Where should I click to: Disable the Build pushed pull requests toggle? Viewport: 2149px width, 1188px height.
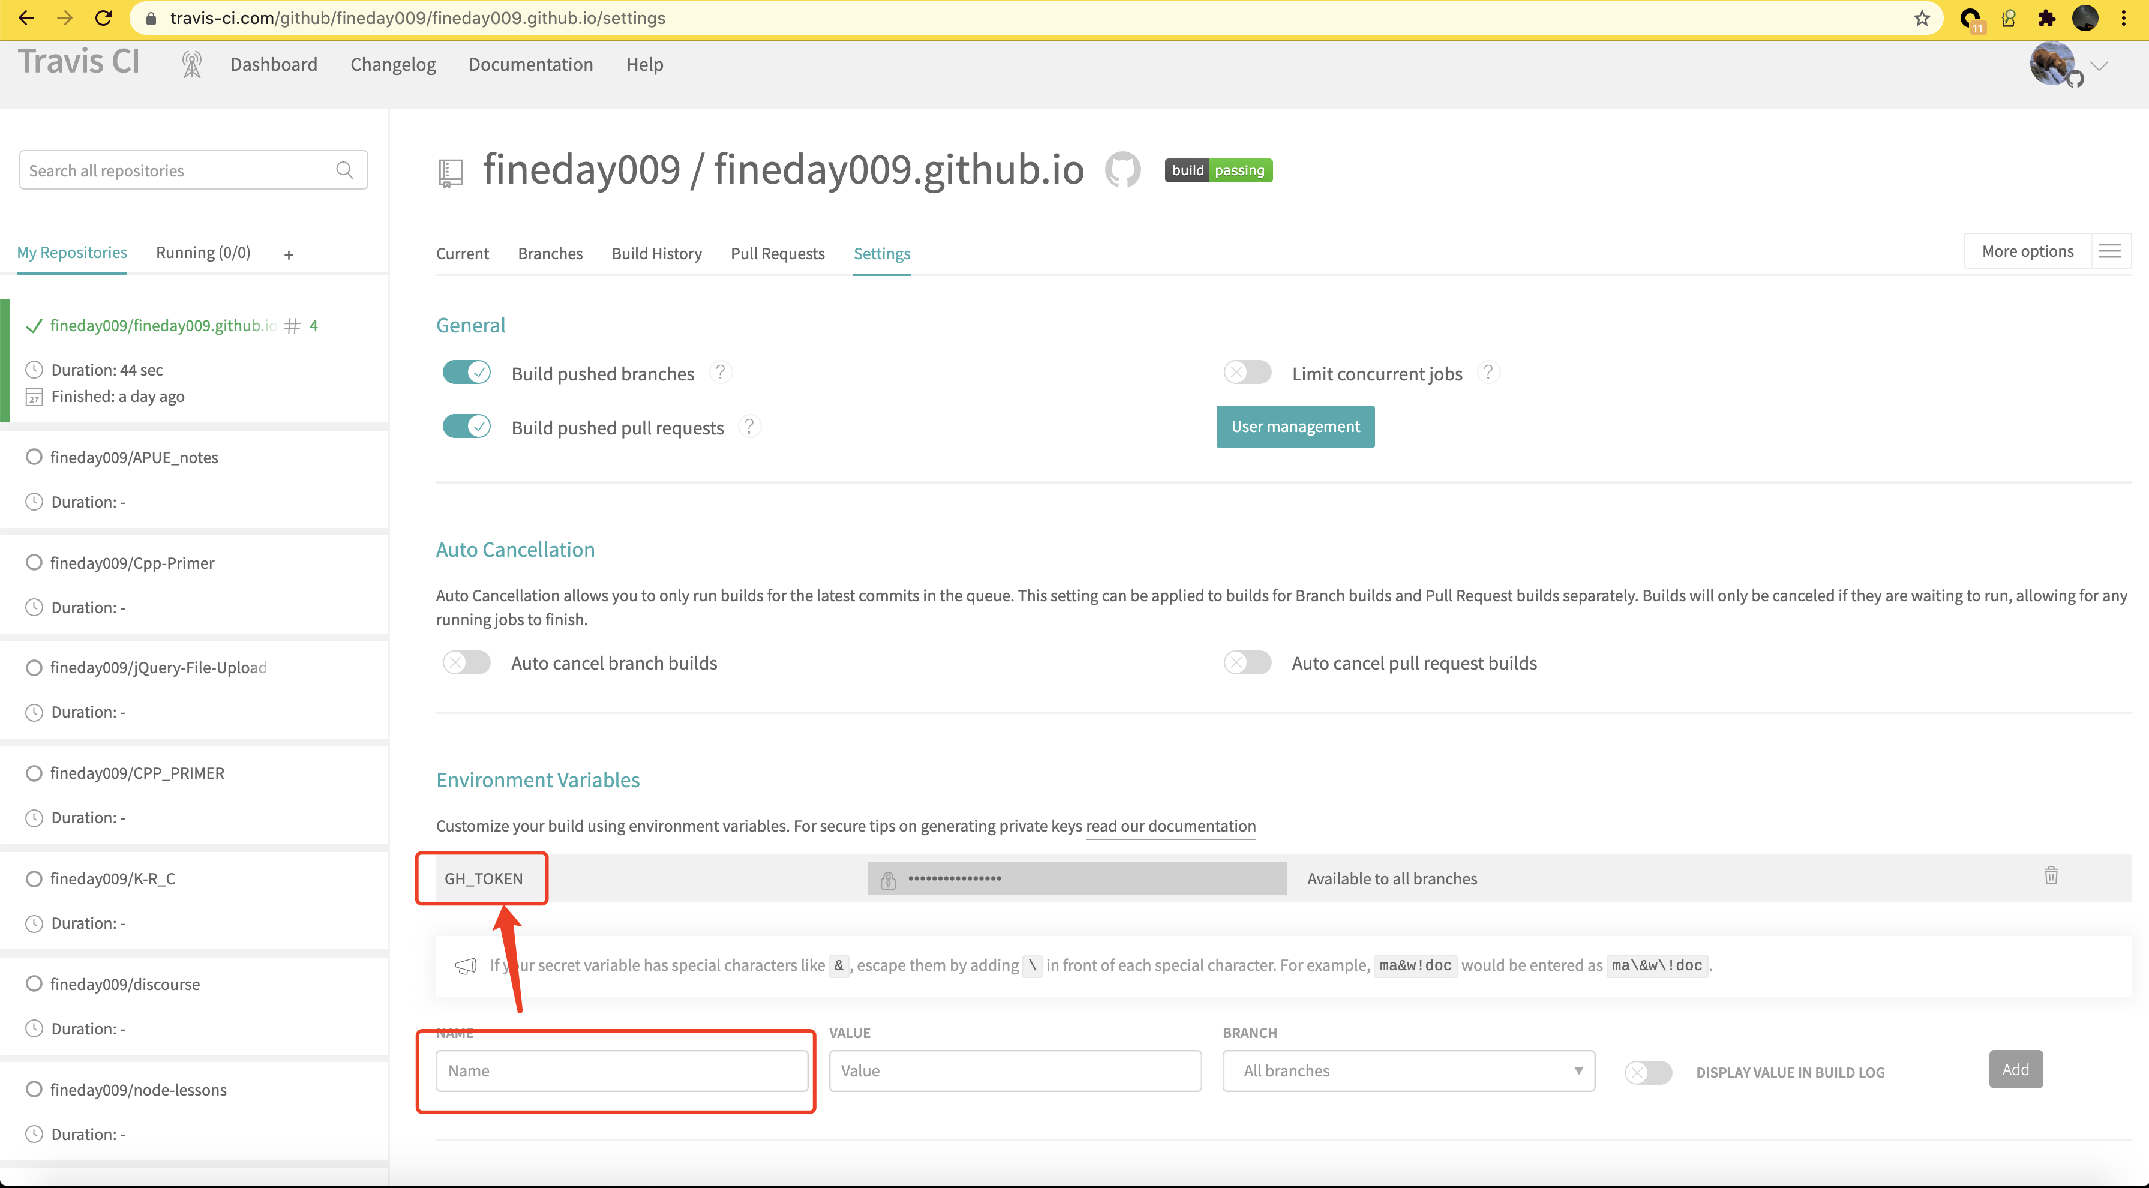point(466,427)
